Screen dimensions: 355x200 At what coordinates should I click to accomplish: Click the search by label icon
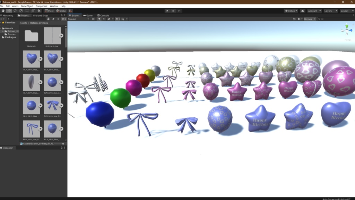point(53,19)
